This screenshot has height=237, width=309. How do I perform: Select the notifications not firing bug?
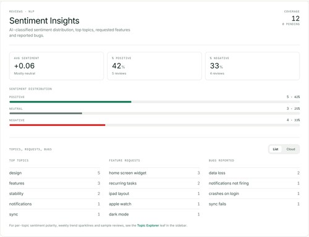254,183
